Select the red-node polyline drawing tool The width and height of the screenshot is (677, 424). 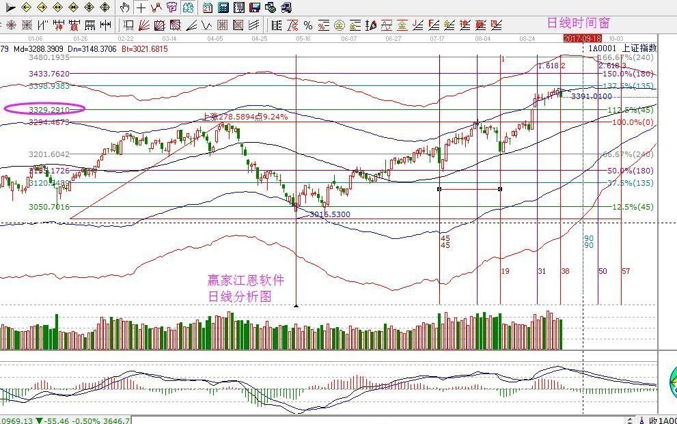pyautogui.click(x=156, y=8)
